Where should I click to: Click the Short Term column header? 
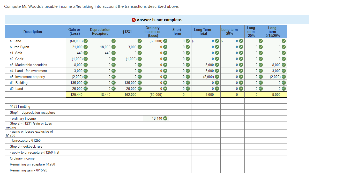(x=180, y=32)
